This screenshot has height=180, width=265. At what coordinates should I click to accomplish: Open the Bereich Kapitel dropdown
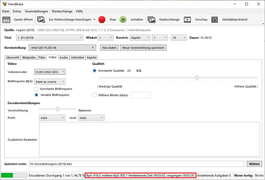(x=140, y=38)
